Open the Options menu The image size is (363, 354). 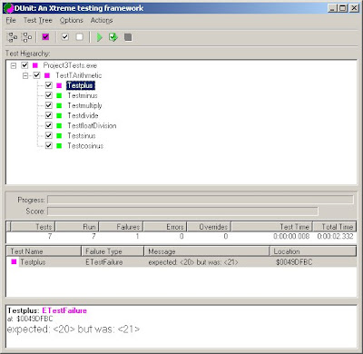coord(71,21)
